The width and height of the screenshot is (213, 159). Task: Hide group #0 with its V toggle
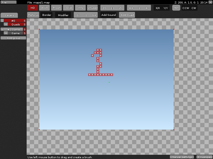[2, 21]
